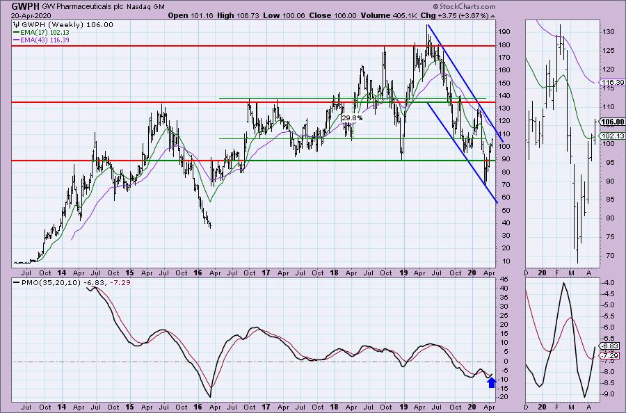
Task: Click the bold 106.00 price tag on the zoom panel axis
Action: tap(612, 122)
